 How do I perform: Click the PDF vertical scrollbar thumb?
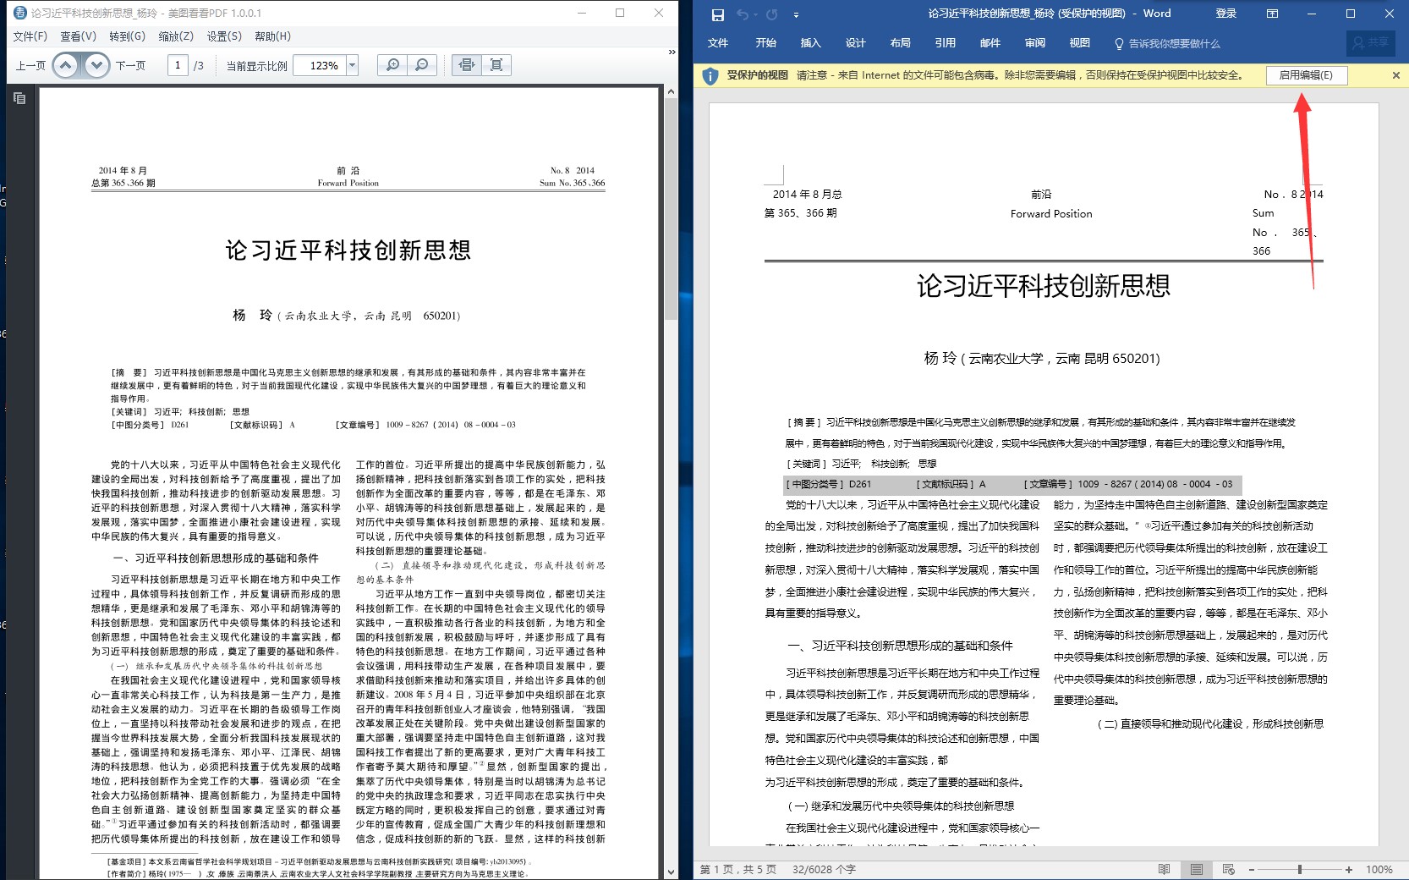click(x=672, y=208)
